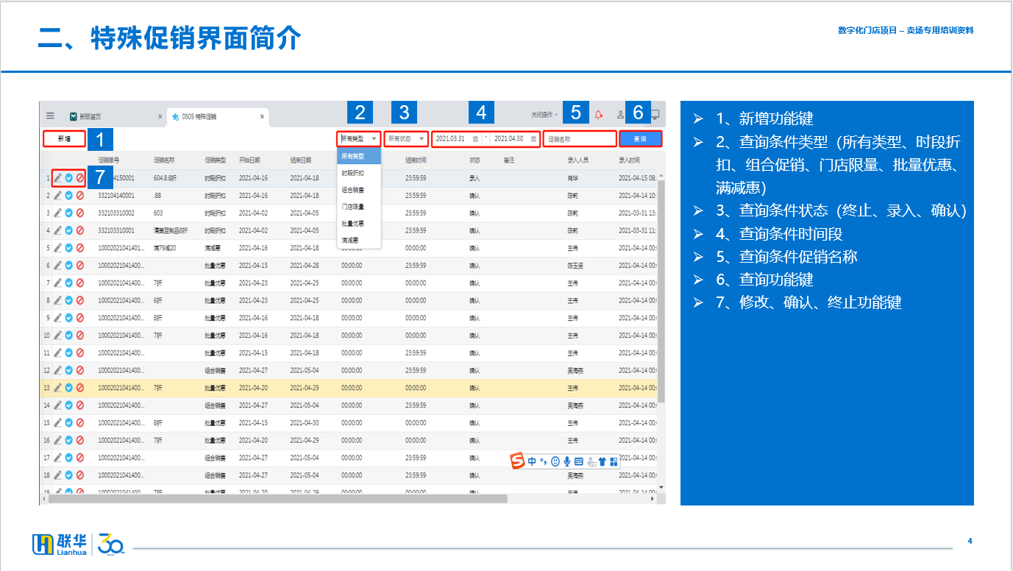Click 促销单号 column header

109,160
